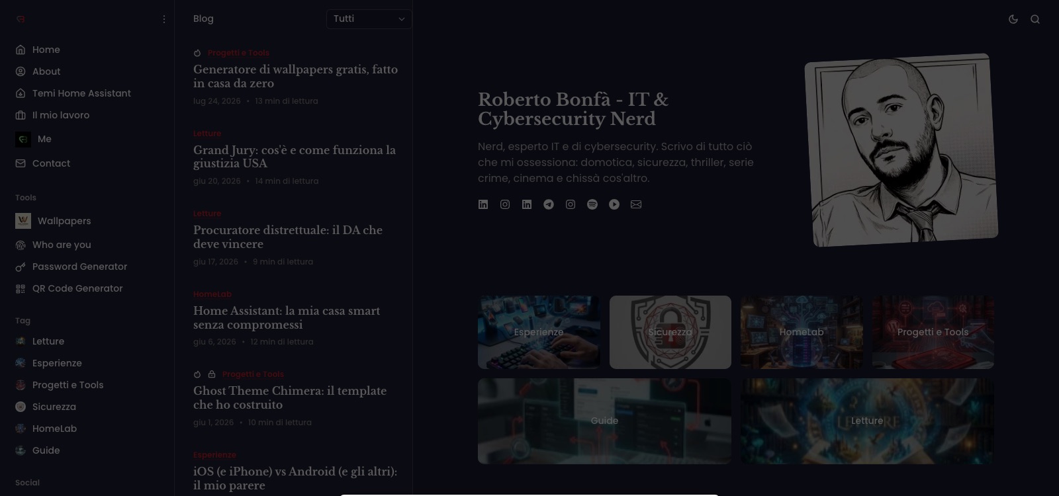Screen dimensions: 1059x496
Task: Open post iOS (e iPhone) vs Android
Action: (x=295, y=478)
